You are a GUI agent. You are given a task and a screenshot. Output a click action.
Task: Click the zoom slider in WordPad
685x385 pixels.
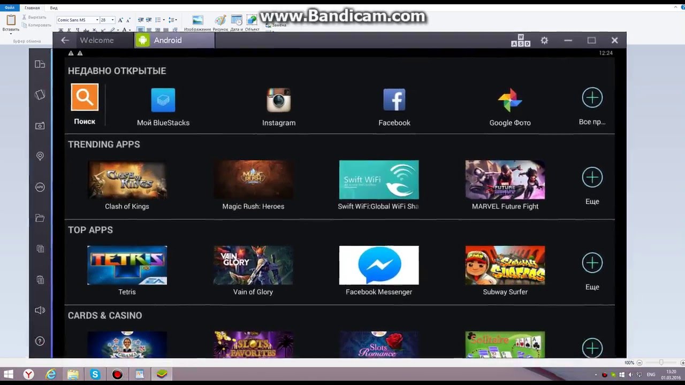[x=661, y=363]
